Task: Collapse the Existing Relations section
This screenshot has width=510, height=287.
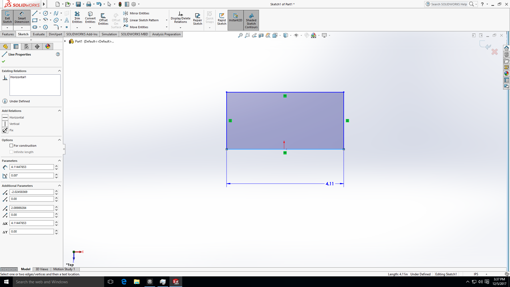Action: 59,71
